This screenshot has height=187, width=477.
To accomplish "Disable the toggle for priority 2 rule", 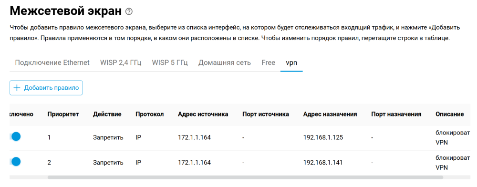I will (x=15, y=161).
